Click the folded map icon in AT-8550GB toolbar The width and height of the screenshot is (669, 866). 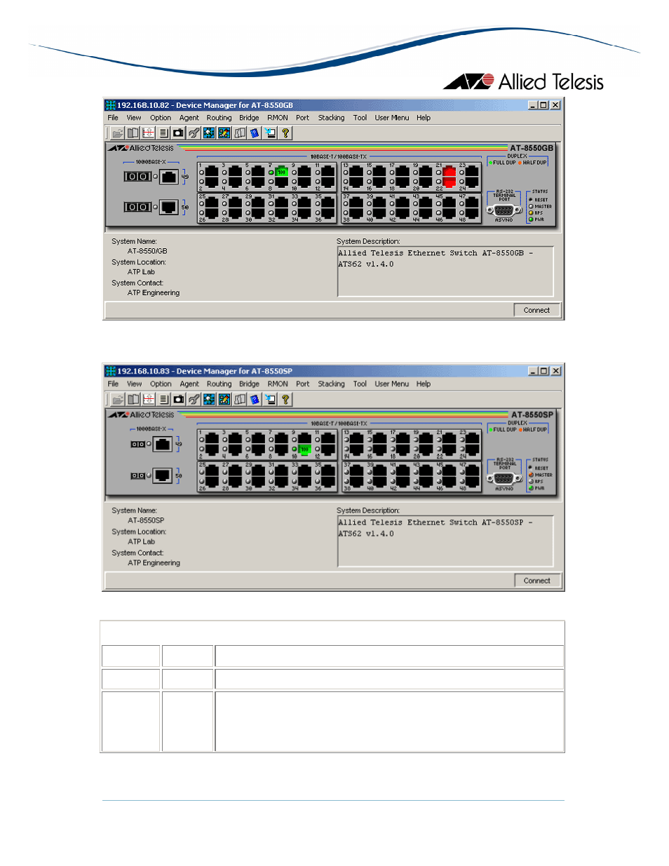240,133
